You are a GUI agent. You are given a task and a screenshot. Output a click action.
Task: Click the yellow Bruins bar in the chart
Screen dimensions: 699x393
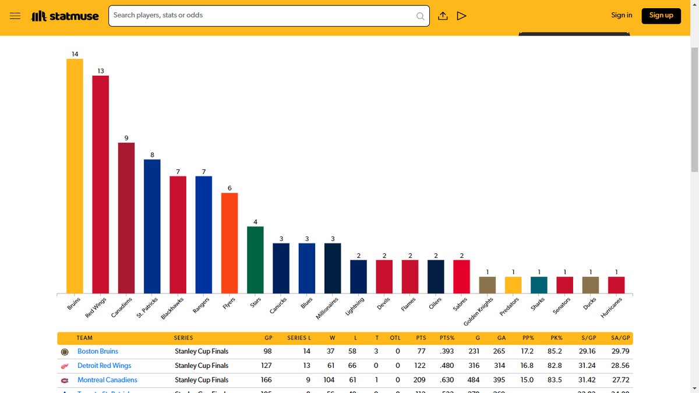point(75,176)
